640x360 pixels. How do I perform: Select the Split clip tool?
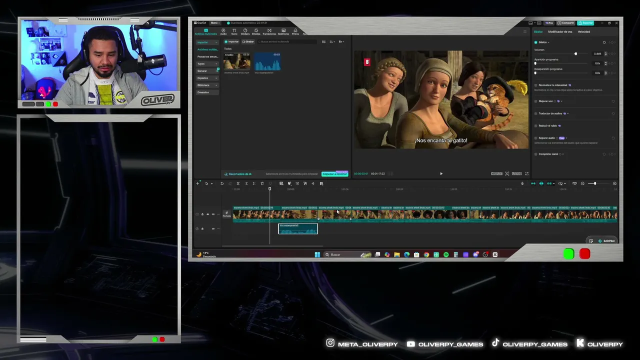click(x=238, y=183)
